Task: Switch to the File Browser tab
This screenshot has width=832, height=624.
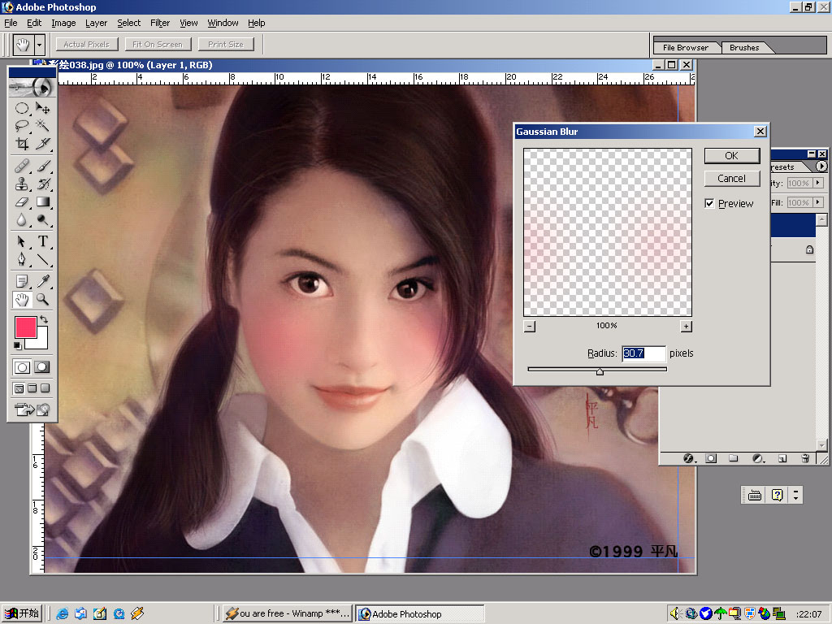Action: click(686, 48)
